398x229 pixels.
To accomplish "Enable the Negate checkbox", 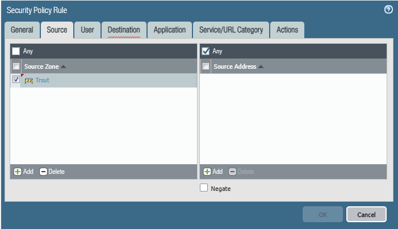I will (204, 188).
